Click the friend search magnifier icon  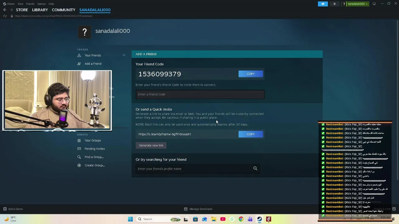click(x=255, y=169)
